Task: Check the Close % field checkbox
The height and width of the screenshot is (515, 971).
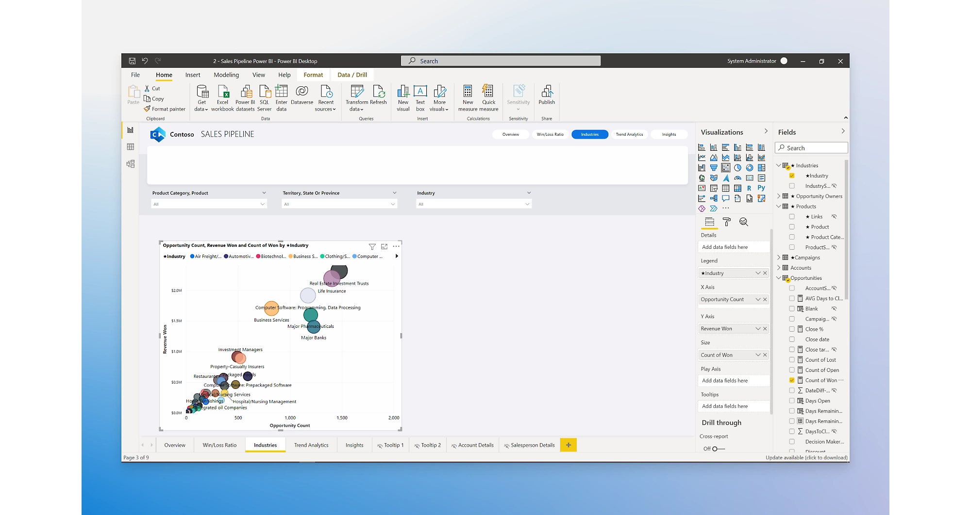Action: pyautogui.click(x=792, y=329)
